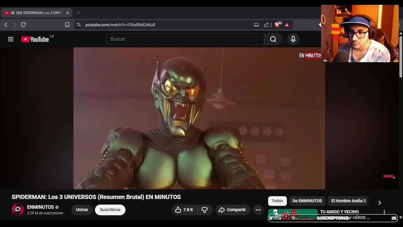This screenshot has width=403, height=227.
Task: Click scrollbar down arrow at bottom right
Action: pyautogui.click(x=401, y=218)
